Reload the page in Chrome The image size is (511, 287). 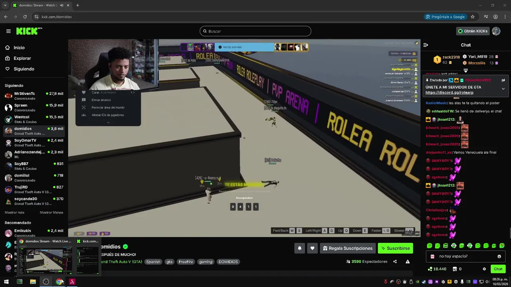[x=25, y=17]
